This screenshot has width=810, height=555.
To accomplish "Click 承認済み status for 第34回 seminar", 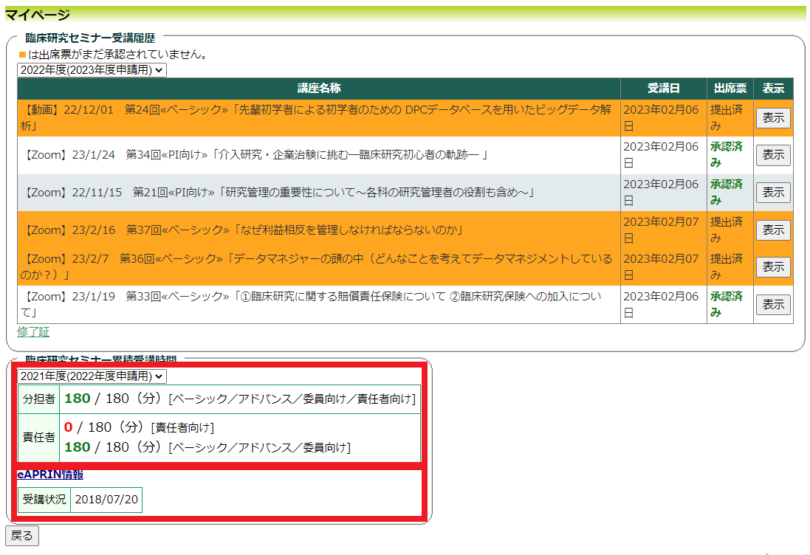I will tap(727, 154).
